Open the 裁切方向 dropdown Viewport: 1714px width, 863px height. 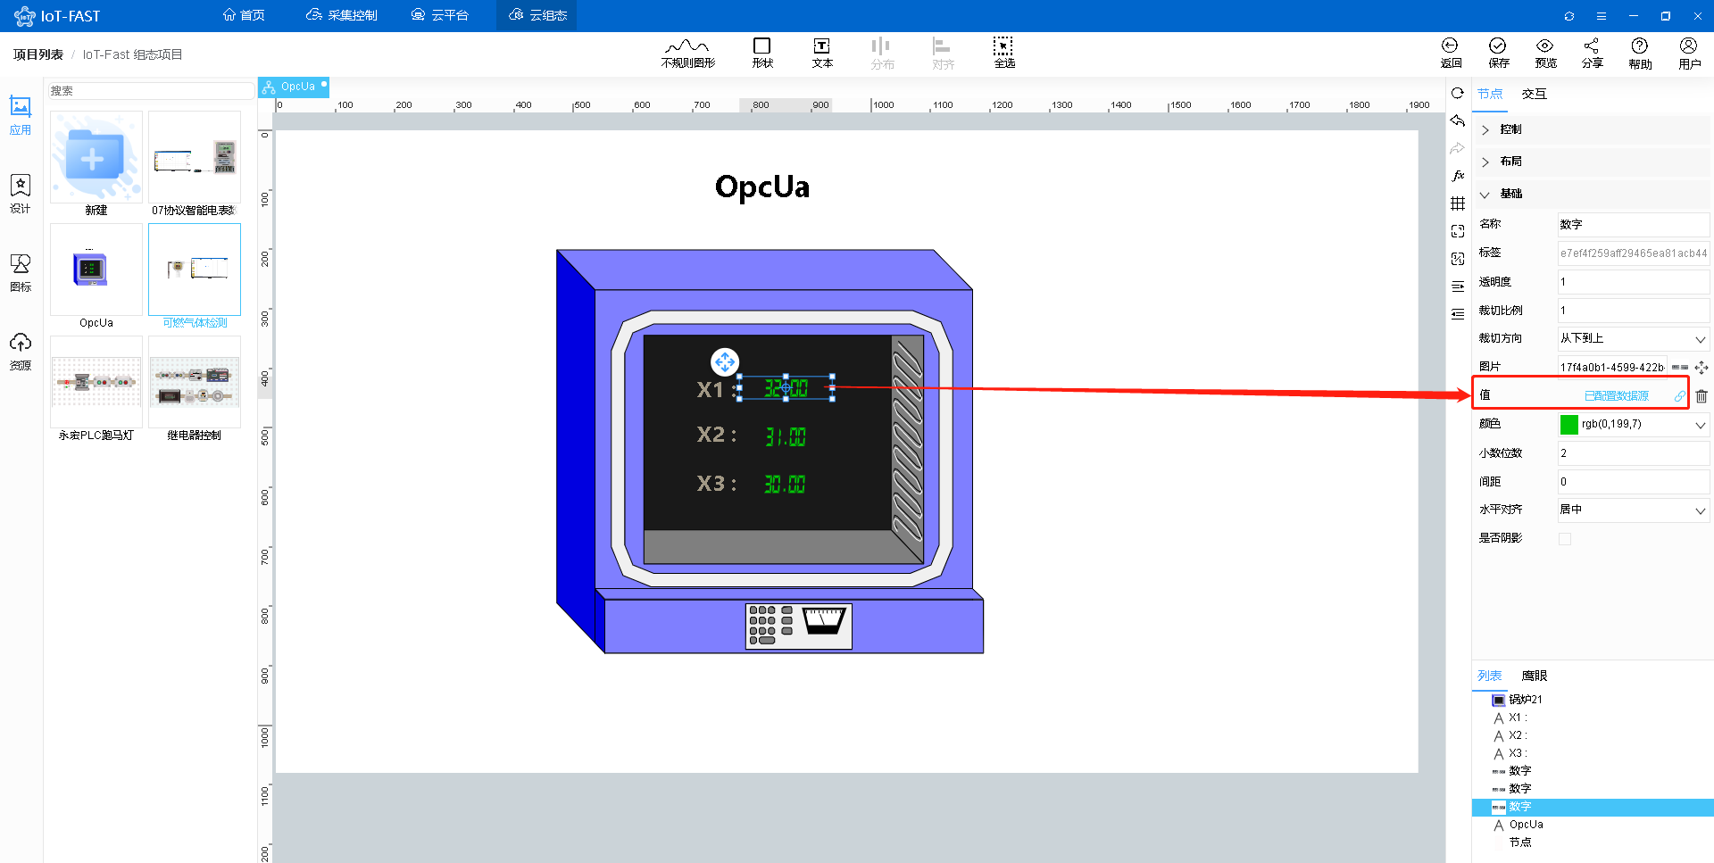(1634, 339)
